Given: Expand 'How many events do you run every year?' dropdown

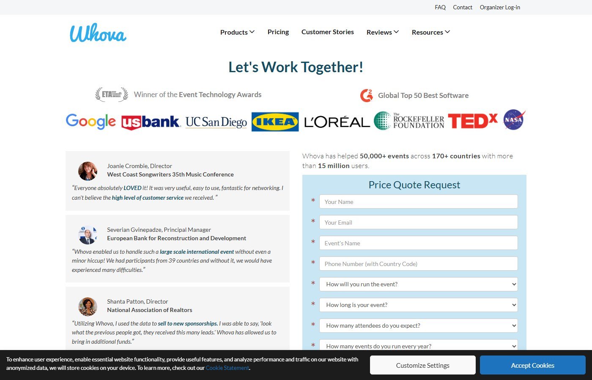Looking at the screenshot, I should tap(419, 345).
